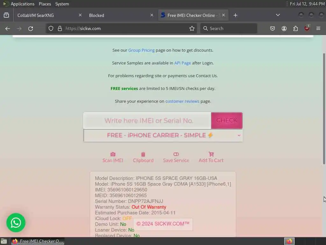The height and width of the screenshot is (245, 326).
Task: Click the Add To Cart icon
Action: tap(211, 154)
